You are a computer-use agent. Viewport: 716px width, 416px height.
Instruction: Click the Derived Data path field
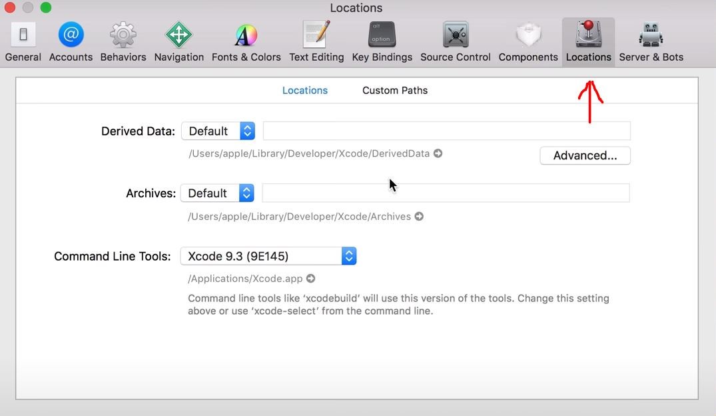[x=446, y=131]
